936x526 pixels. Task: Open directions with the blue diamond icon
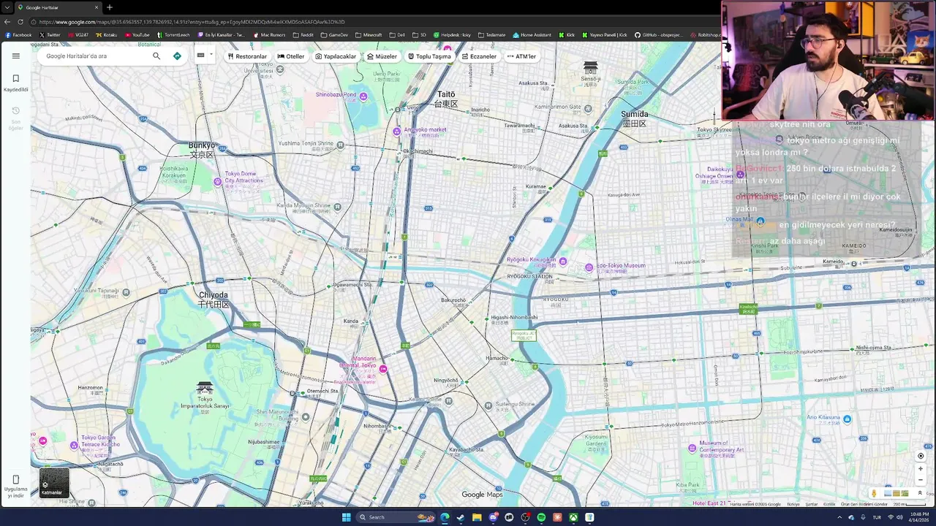(x=177, y=56)
